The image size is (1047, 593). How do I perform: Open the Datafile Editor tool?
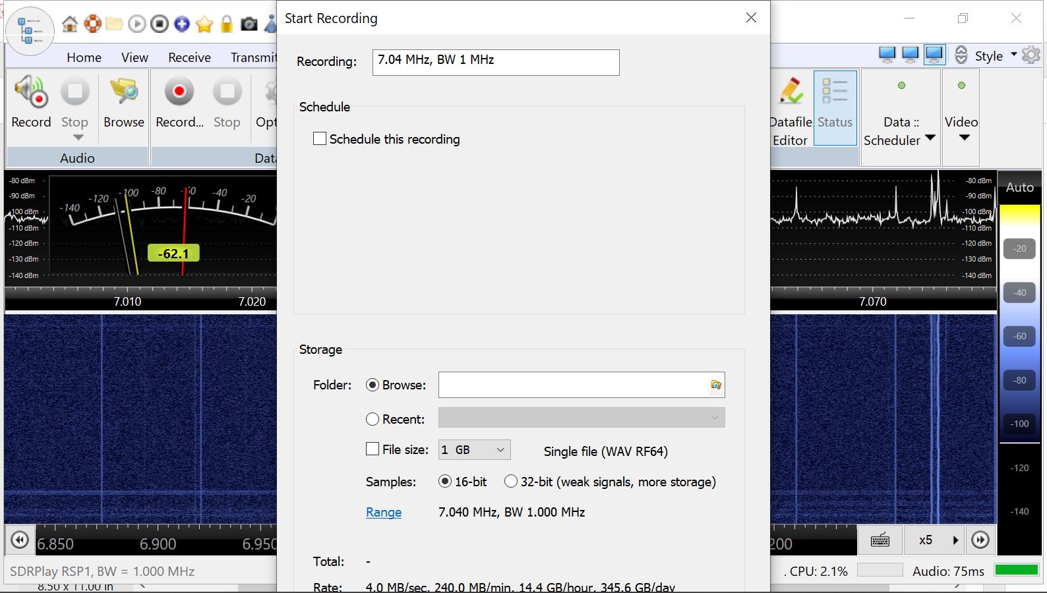[791, 92]
